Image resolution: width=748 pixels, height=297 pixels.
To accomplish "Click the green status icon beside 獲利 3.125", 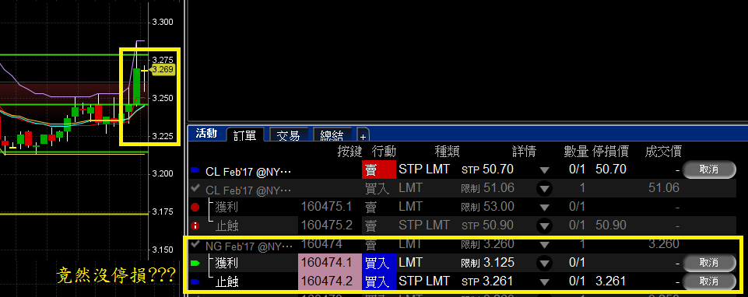I will click(195, 263).
